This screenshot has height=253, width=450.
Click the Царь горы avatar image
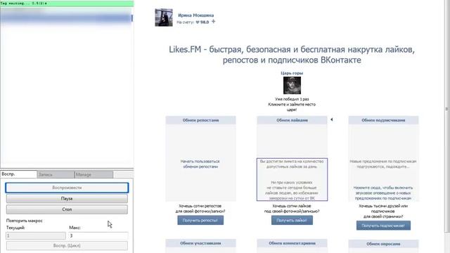[x=292, y=85]
